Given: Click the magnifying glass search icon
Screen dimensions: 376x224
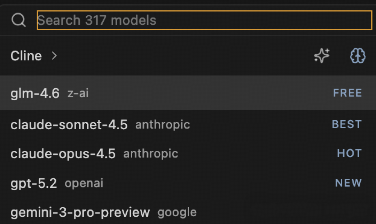Looking at the screenshot, I should coord(18,20).
